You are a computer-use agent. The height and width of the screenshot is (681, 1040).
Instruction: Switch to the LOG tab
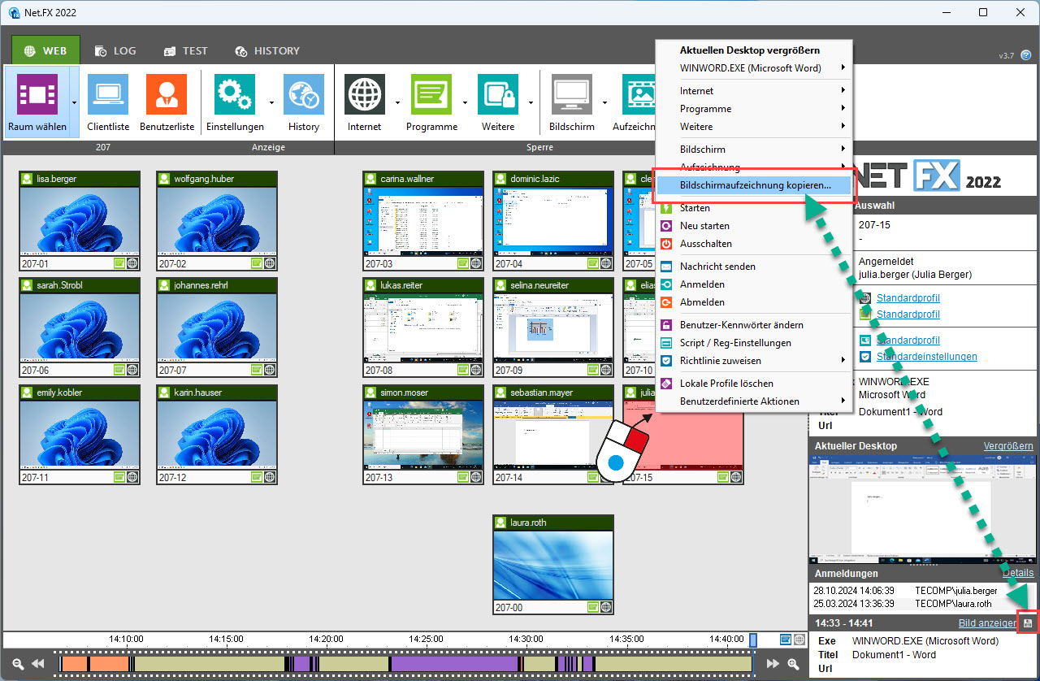pyautogui.click(x=115, y=50)
